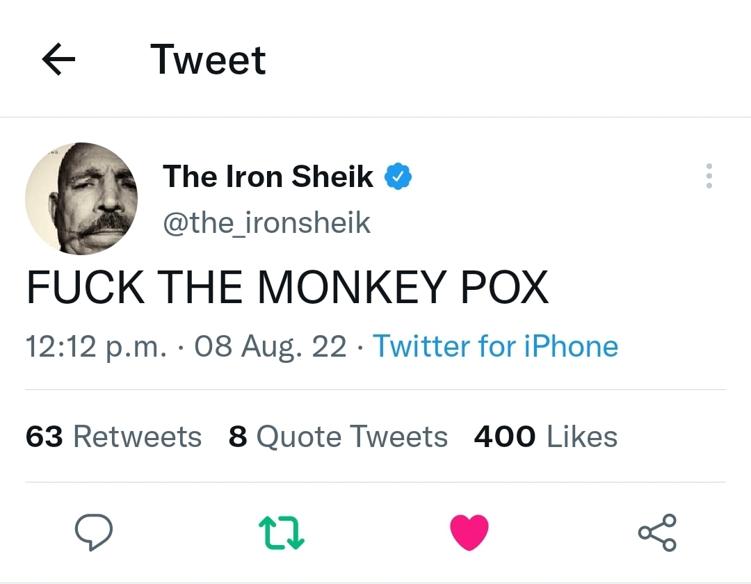Share the tweet using share icon

[657, 533]
